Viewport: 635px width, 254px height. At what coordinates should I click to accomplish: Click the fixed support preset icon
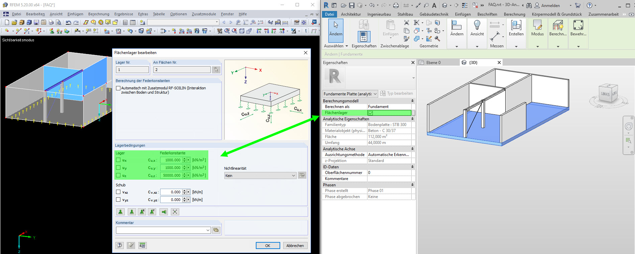point(120,212)
